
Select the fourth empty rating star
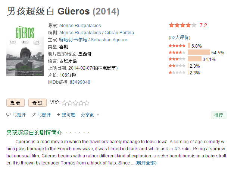pos(81,103)
